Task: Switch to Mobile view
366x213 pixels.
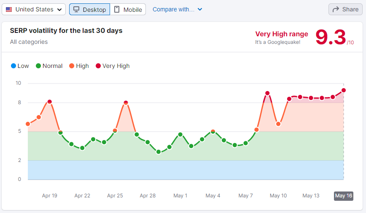Action: coord(128,9)
